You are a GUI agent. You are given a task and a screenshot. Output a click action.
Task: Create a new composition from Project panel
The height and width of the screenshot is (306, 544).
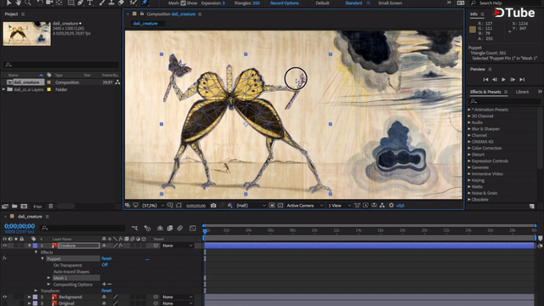24,206
